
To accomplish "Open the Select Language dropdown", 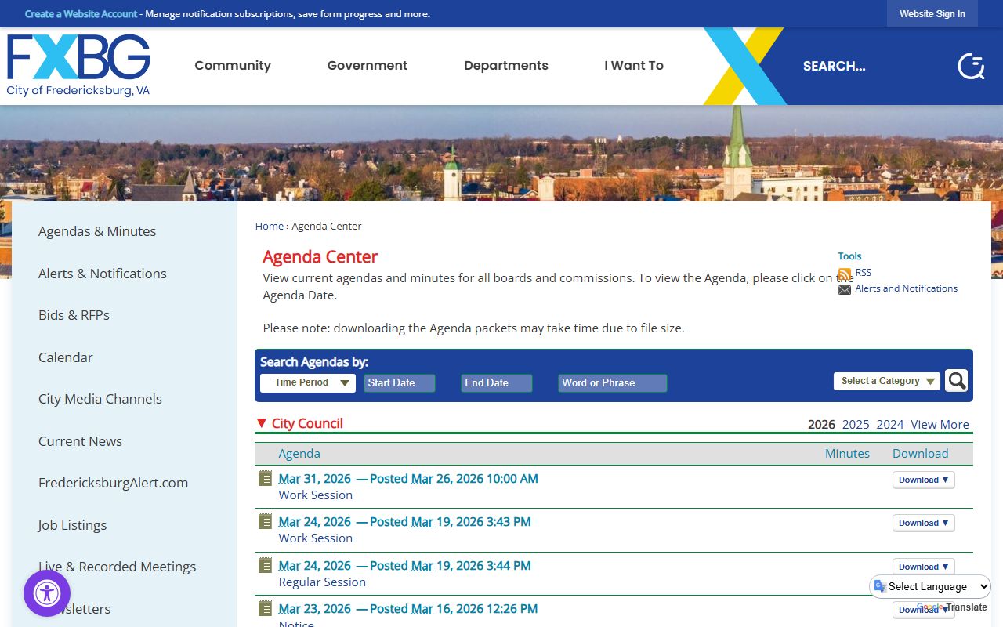I will pos(931,586).
